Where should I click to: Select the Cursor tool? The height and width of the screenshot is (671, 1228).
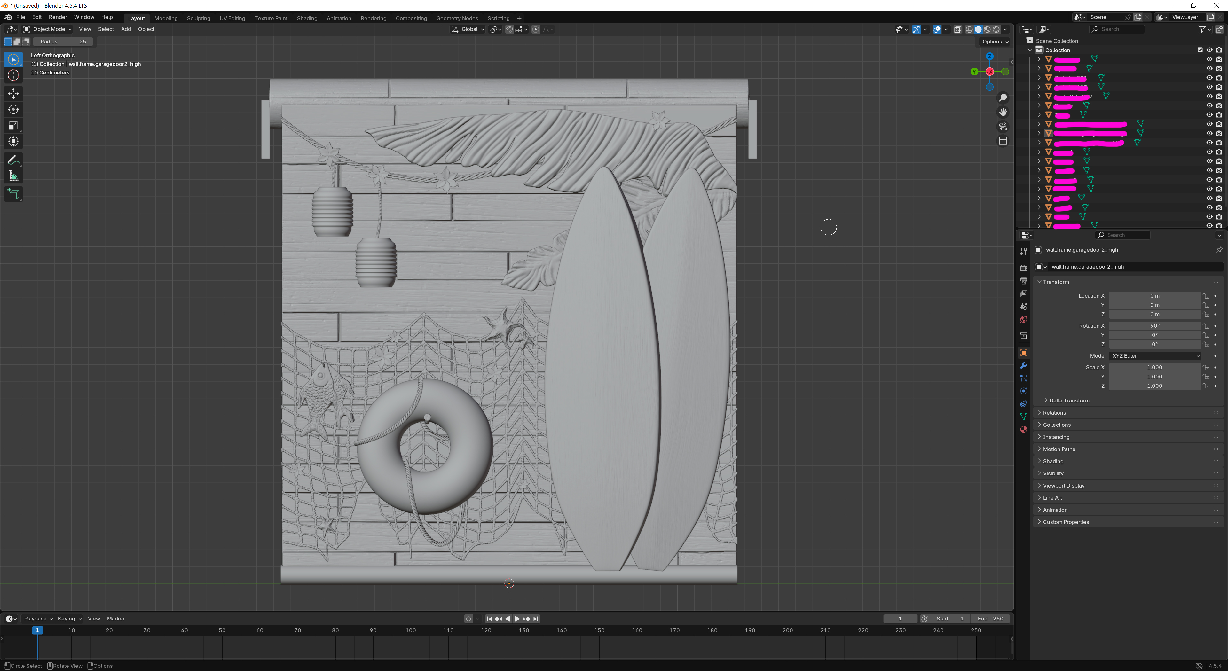(13, 75)
